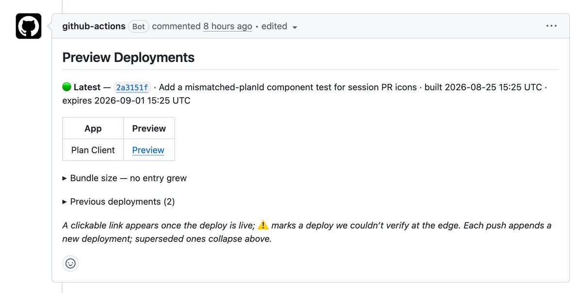Image resolution: width=582 pixels, height=293 pixels.
Task: Open the github-actions profile link
Action: [x=94, y=26]
